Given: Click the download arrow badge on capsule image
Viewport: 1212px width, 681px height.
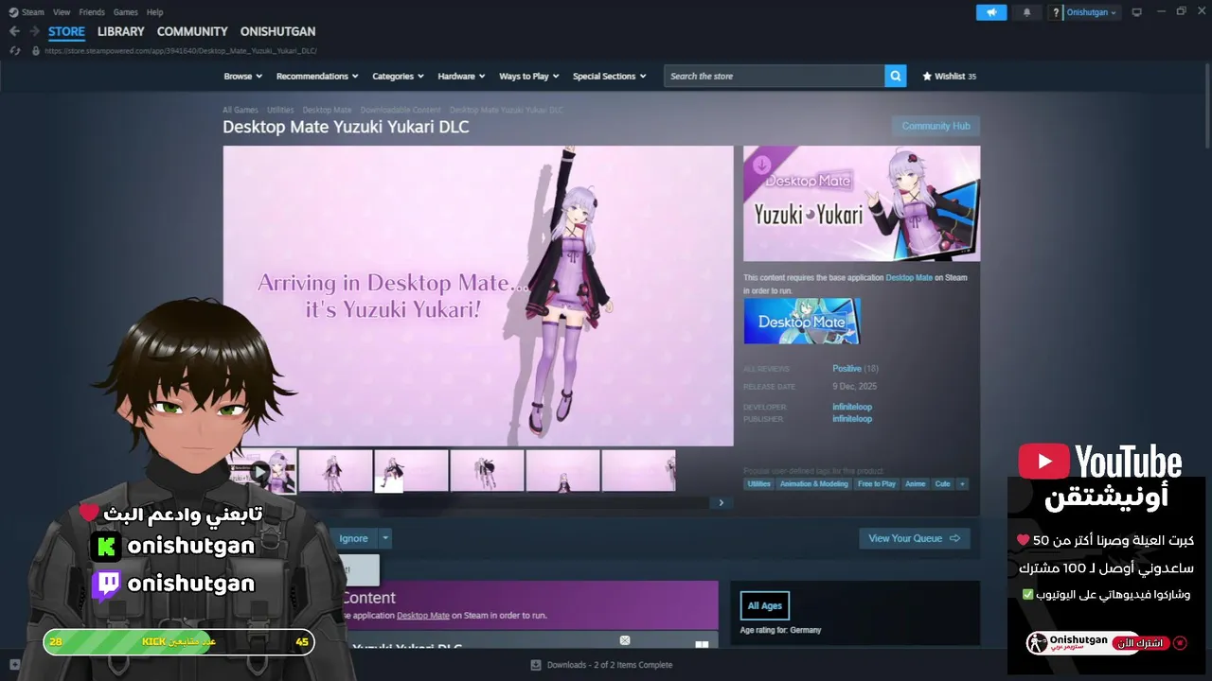Looking at the screenshot, I should 761,165.
